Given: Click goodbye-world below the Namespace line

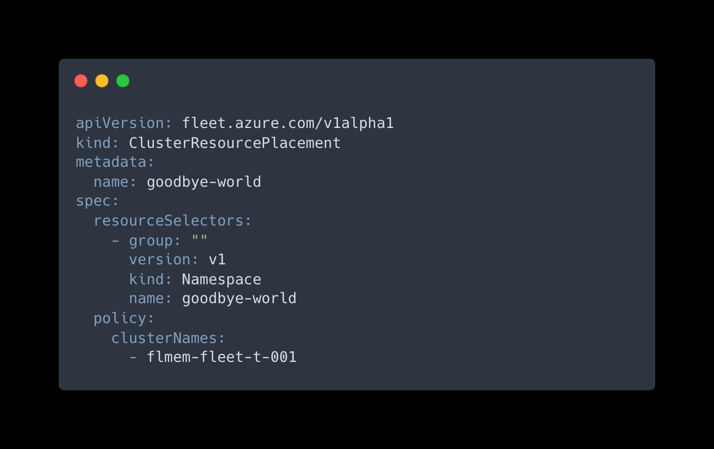Looking at the screenshot, I should click(239, 298).
